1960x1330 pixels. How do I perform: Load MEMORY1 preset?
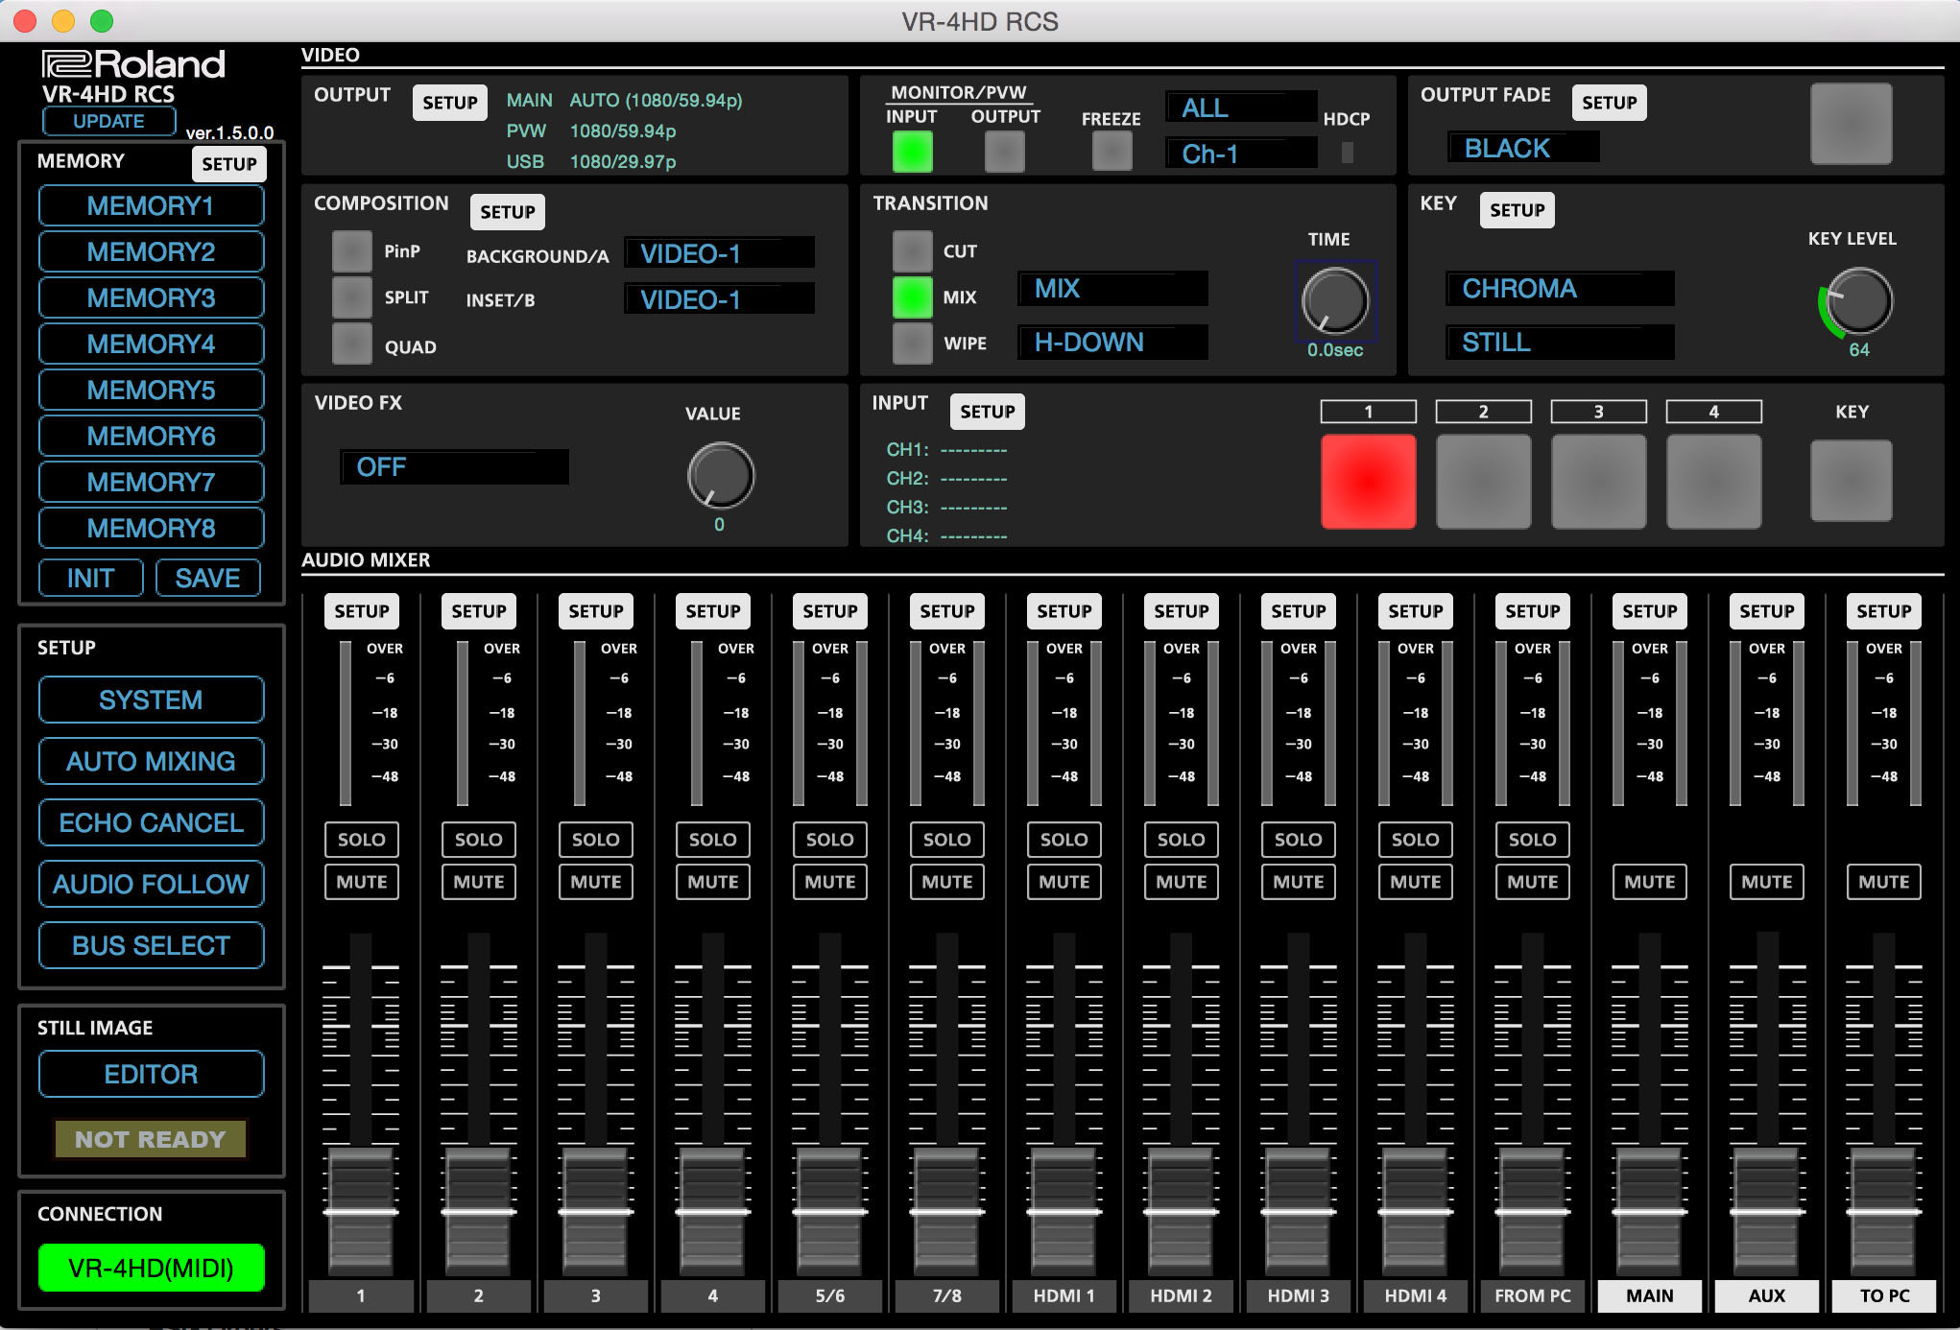point(151,205)
